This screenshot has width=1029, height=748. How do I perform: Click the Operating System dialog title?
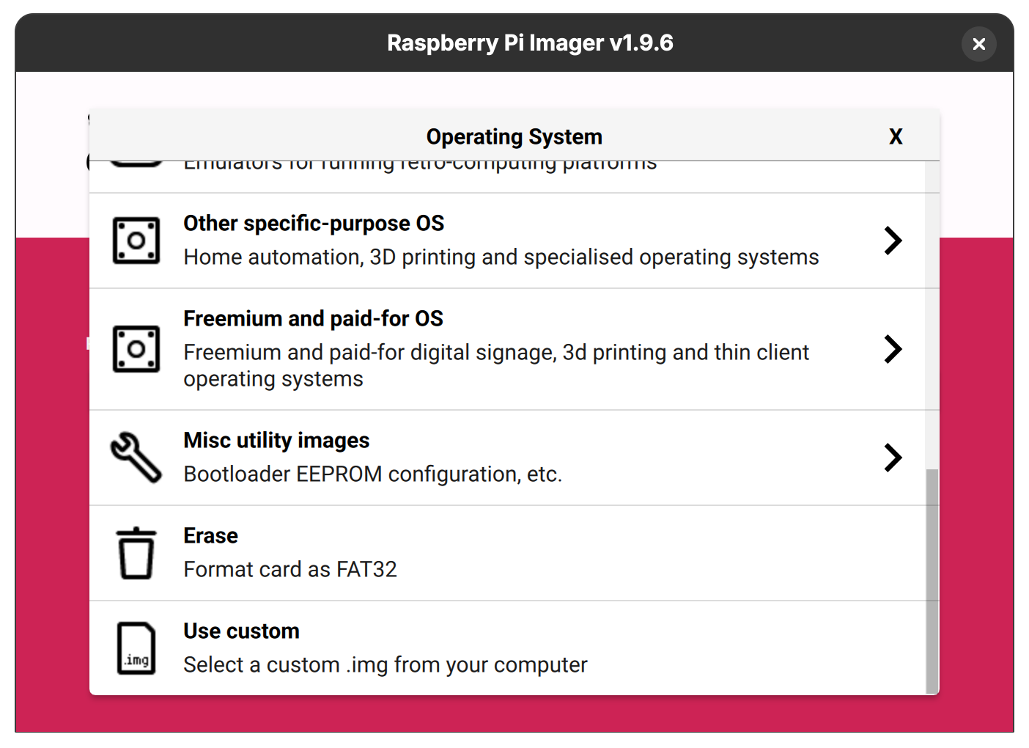click(514, 136)
